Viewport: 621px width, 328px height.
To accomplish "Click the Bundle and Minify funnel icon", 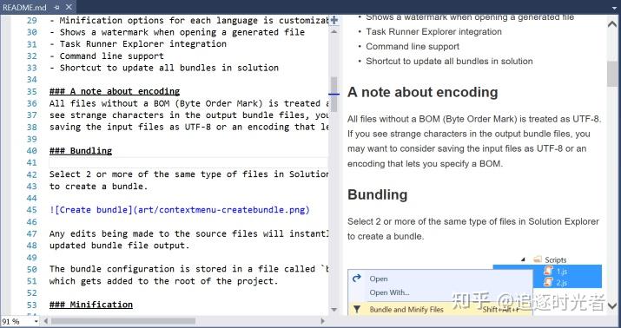I will coord(357,310).
